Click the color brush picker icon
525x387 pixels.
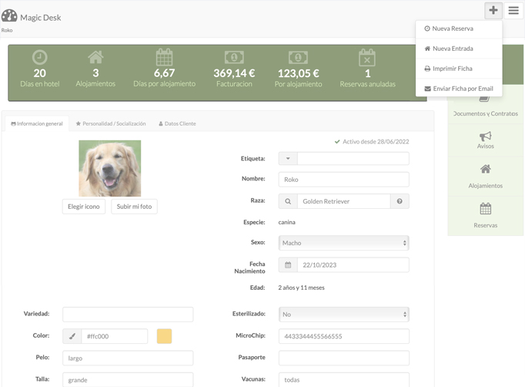pyautogui.click(x=72, y=336)
